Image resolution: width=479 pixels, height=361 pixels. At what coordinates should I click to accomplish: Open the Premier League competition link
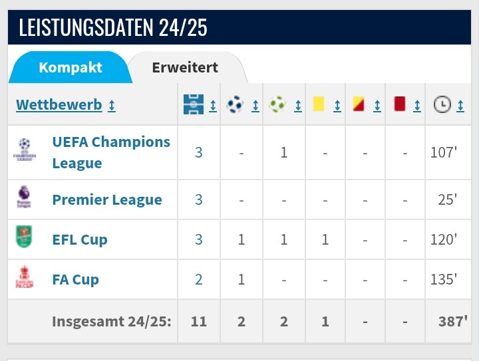[107, 199]
